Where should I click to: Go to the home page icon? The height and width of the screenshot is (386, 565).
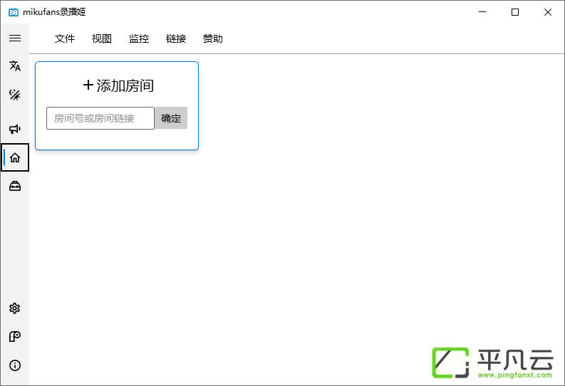(x=15, y=157)
